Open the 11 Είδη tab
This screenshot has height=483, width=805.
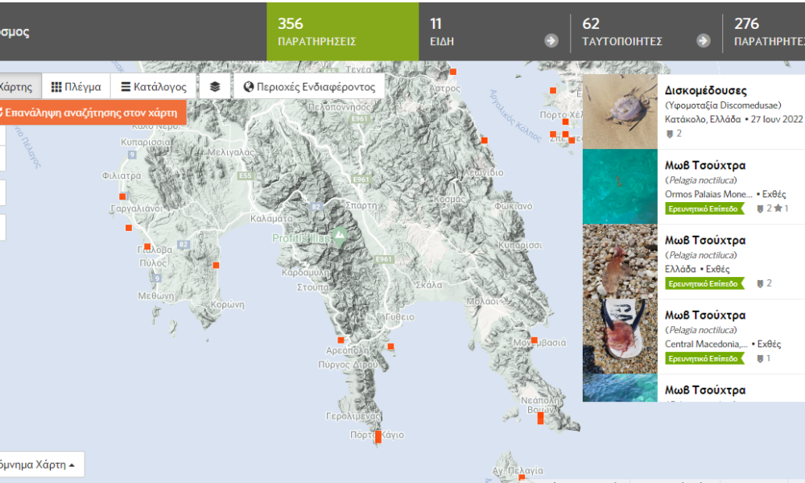(x=494, y=32)
